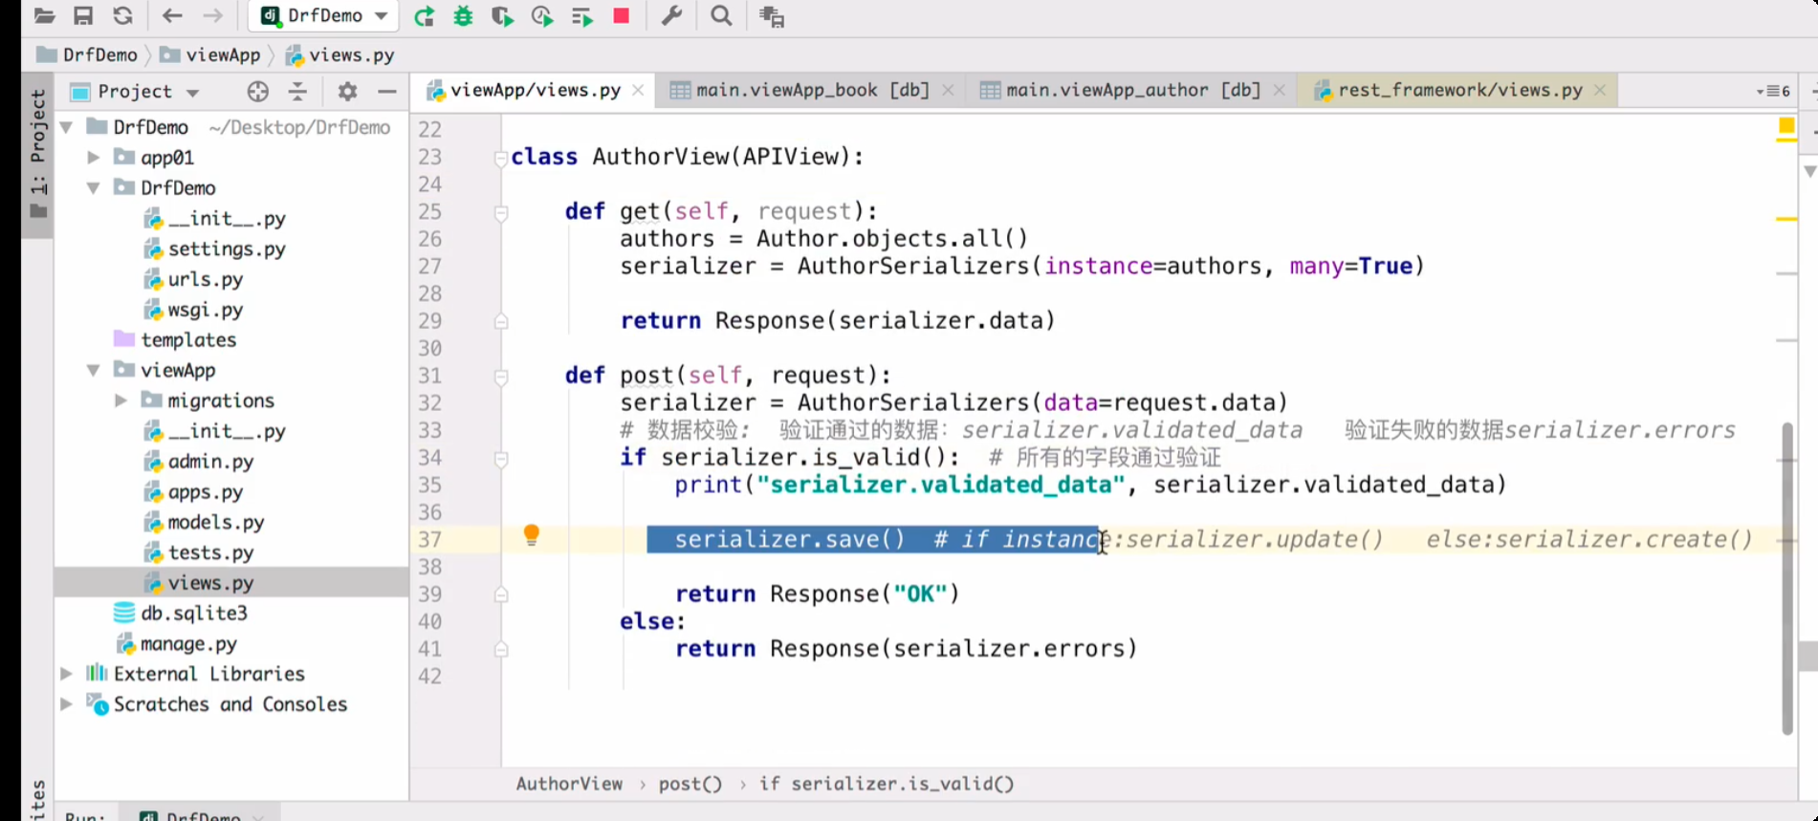Switch to rest_framework/views.py tab
The height and width of the screenshot is (821, 1818).
tap(1459, 91)
